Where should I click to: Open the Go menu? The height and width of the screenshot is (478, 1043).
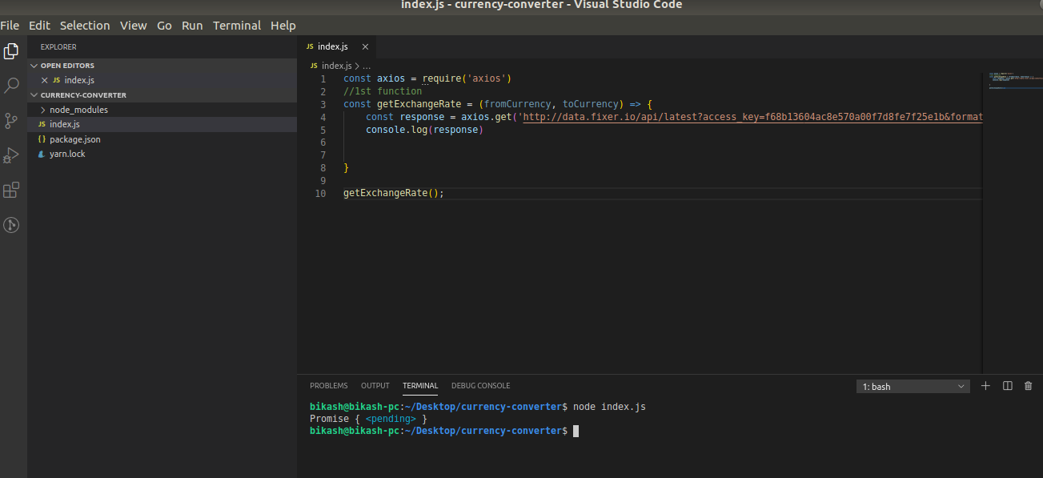click(164, 25)
